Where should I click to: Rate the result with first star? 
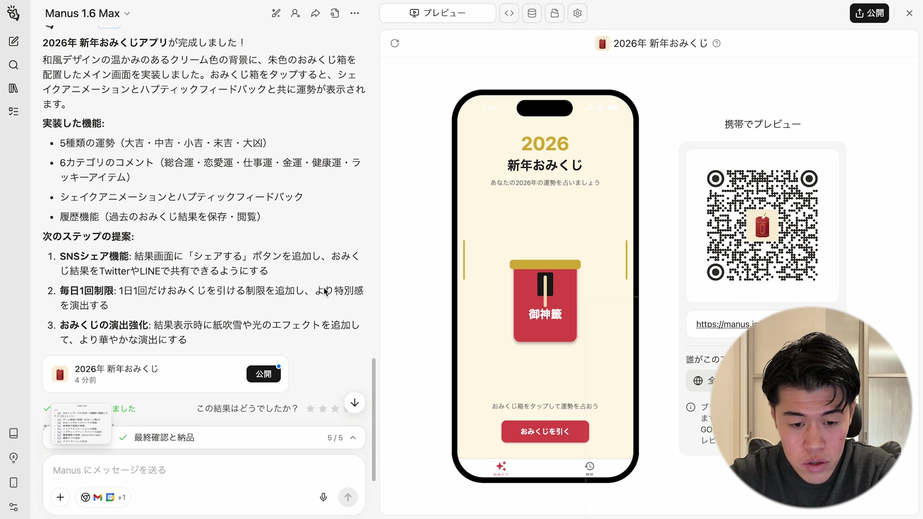[311, 408]
